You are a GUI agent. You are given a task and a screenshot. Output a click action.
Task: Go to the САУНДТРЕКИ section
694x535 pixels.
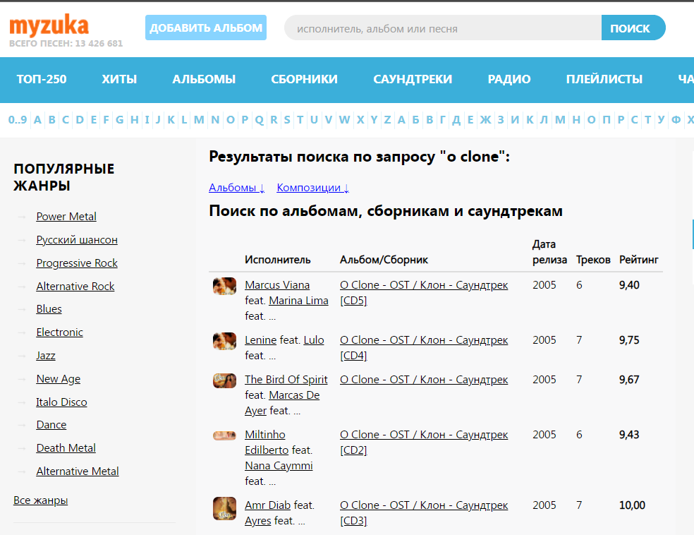(x=413, y=79)
